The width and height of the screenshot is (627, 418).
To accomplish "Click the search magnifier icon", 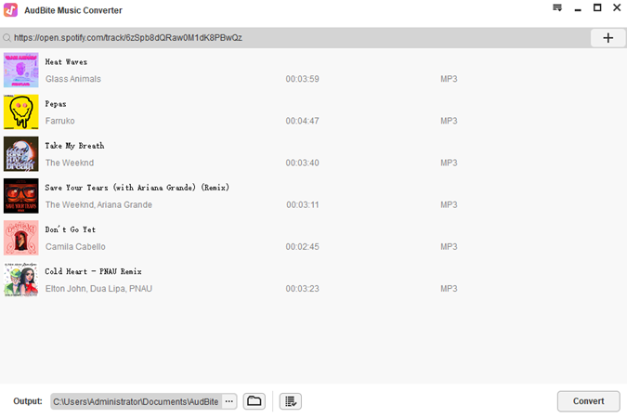I will click(7, 38).
